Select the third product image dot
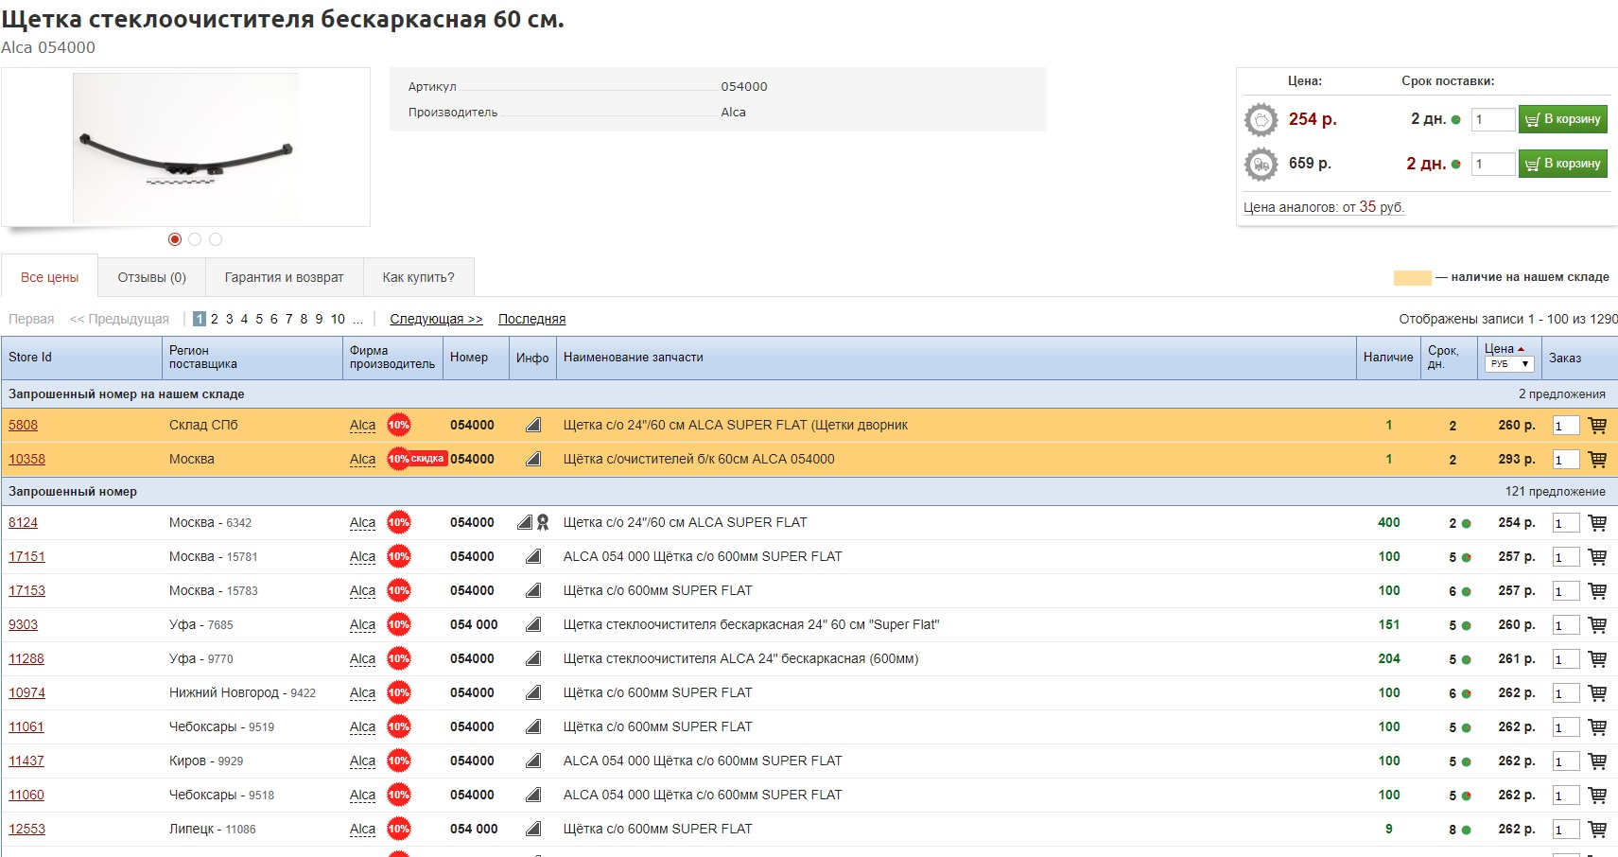The height and width of the screenshot is (857, 1618). click(216, 239)
